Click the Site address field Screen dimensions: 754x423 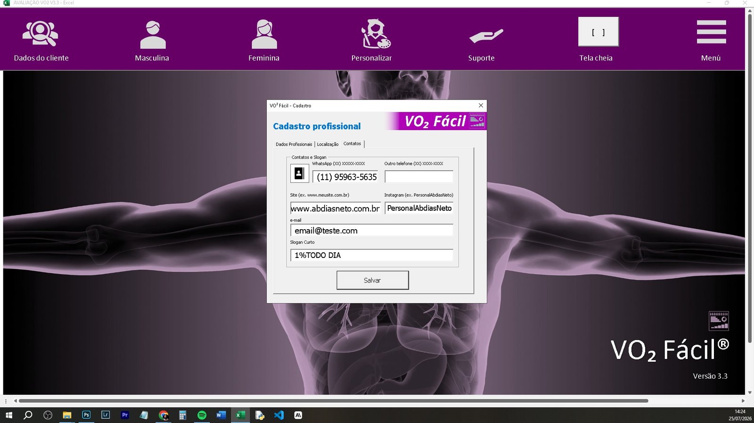click(336, 208)
